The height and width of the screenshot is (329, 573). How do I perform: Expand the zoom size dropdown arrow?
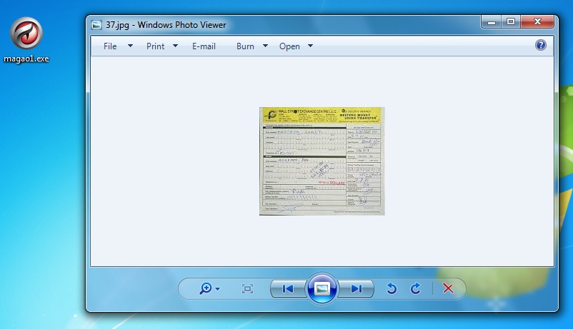tap(218, 289)
